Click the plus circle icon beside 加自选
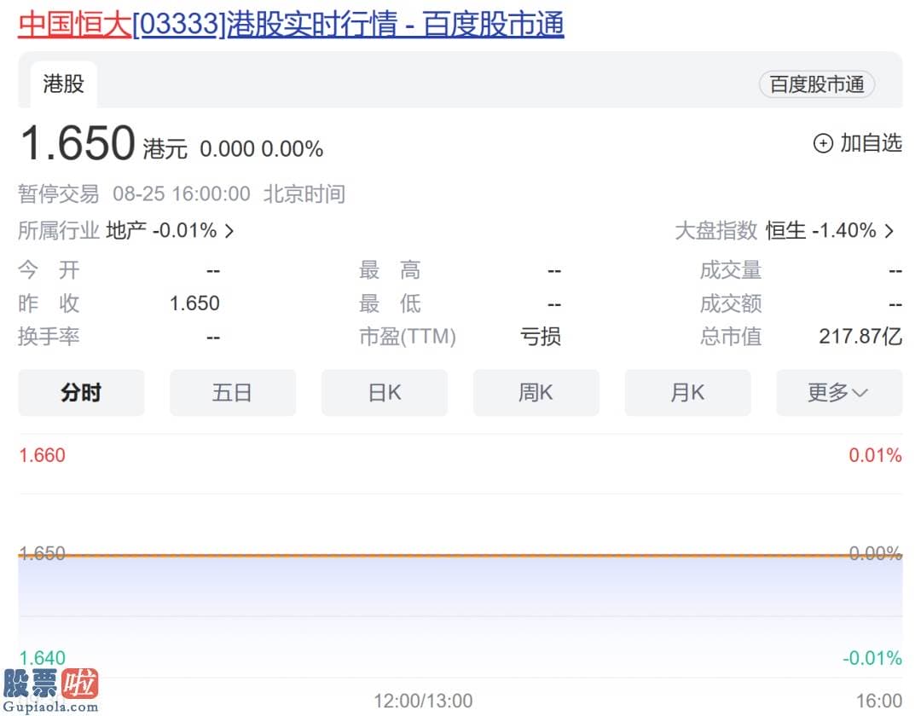The image size is (921, 716). pos(823,143)
